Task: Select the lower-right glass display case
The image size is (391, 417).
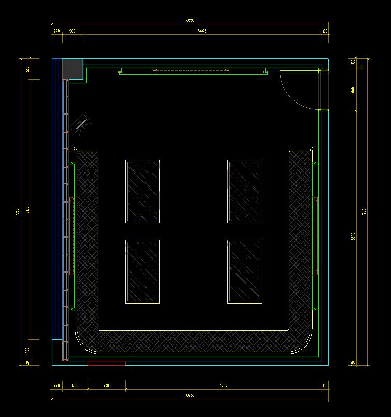Action: (244, 271)
